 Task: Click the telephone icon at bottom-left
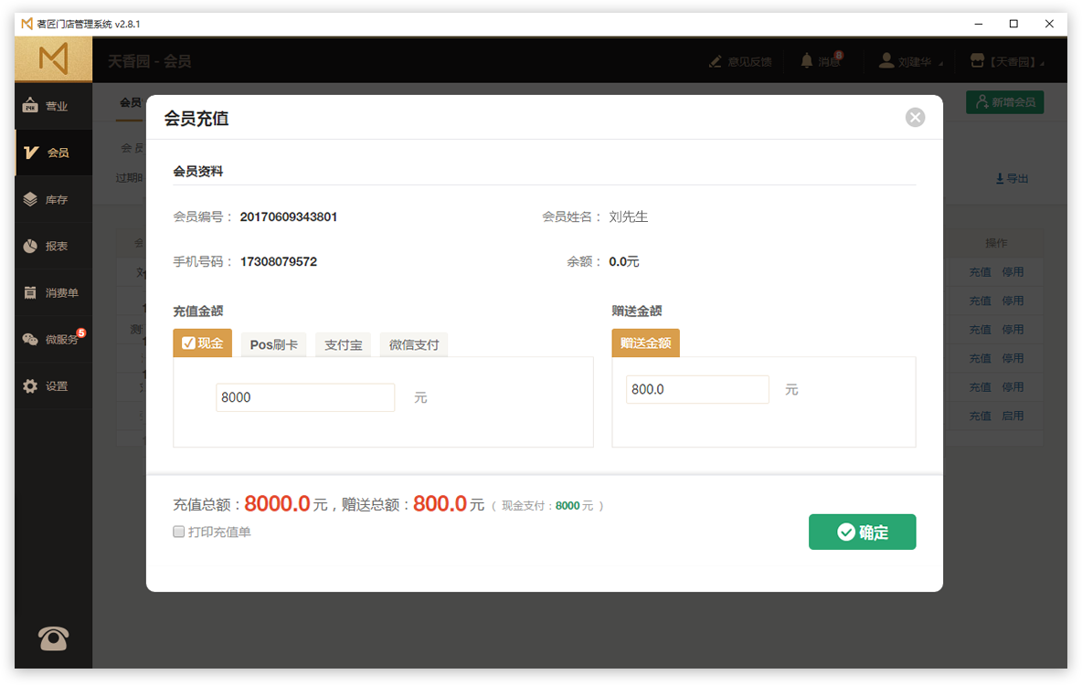53,638
